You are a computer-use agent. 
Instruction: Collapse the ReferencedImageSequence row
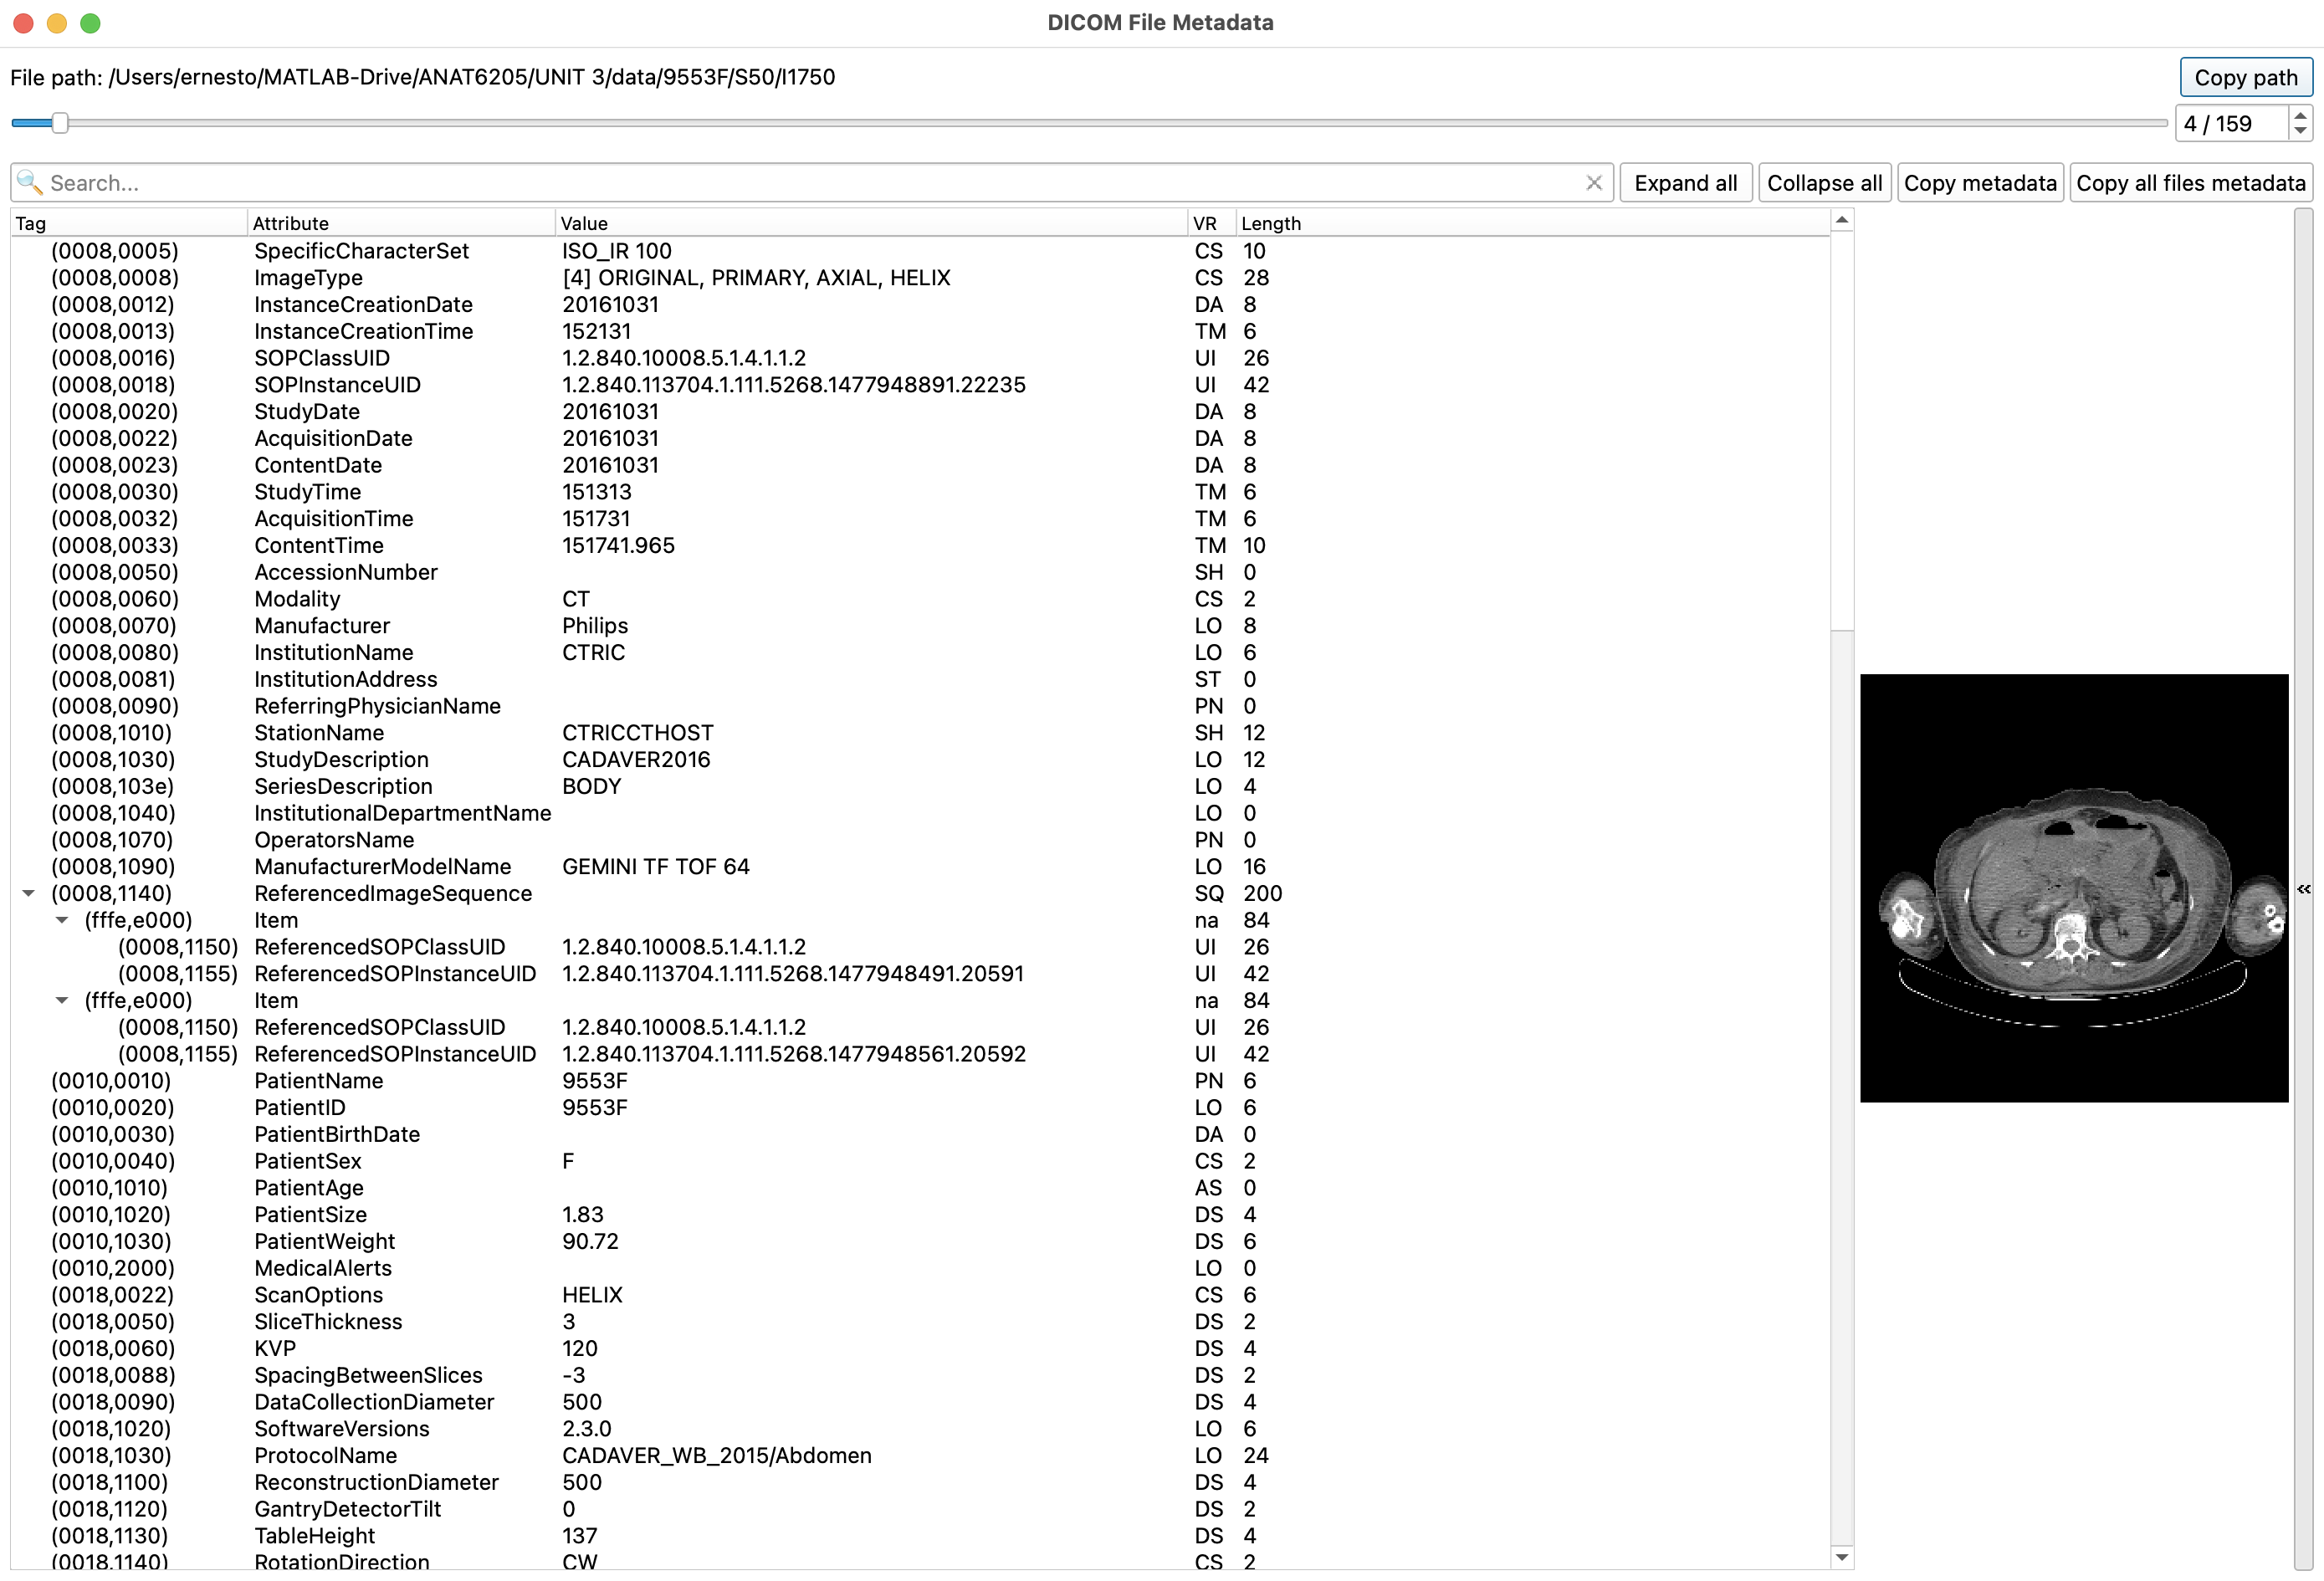click(29, 893)
